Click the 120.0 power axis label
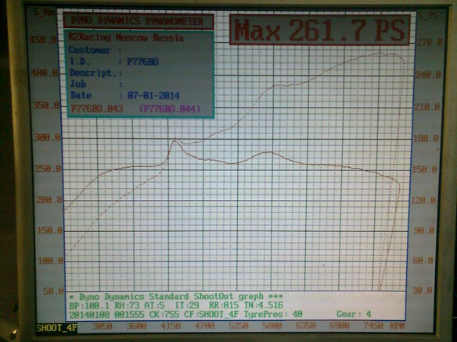The height and width of the screenshot is (342, 457). pyautogui.click(x=424, y=201)
